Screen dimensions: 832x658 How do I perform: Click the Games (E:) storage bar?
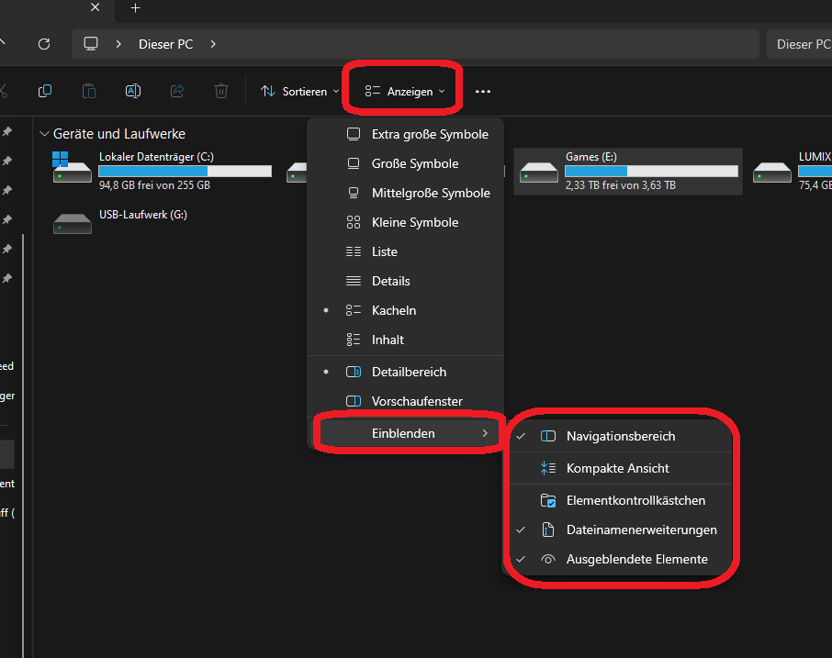[652, 171]
